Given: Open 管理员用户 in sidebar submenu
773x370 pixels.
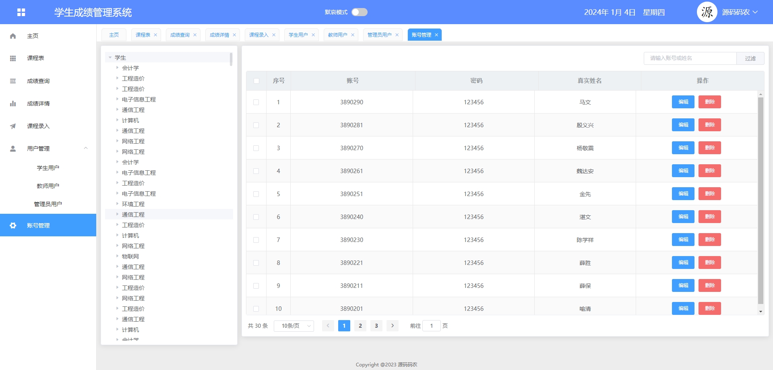Looking at the screenshot, I should [x=48, y=204].
